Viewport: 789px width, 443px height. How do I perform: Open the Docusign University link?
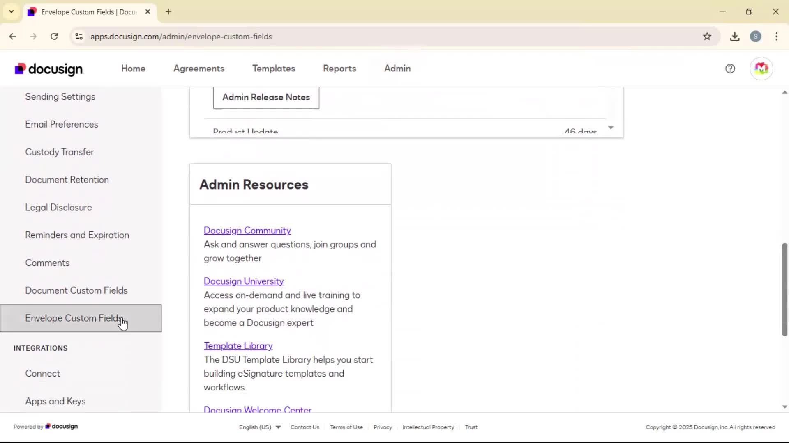244,281
